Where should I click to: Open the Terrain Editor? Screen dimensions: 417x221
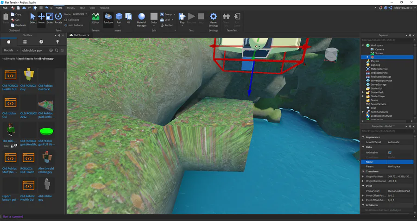coord(95,19)
